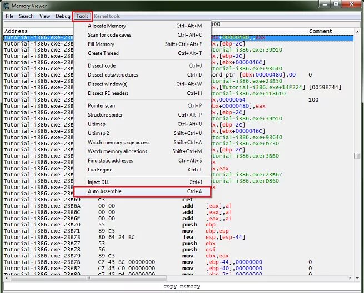The width and height of the screenshot is (364, 293).
Task: Choose Find static addresses option
Action: coord(142,160)
